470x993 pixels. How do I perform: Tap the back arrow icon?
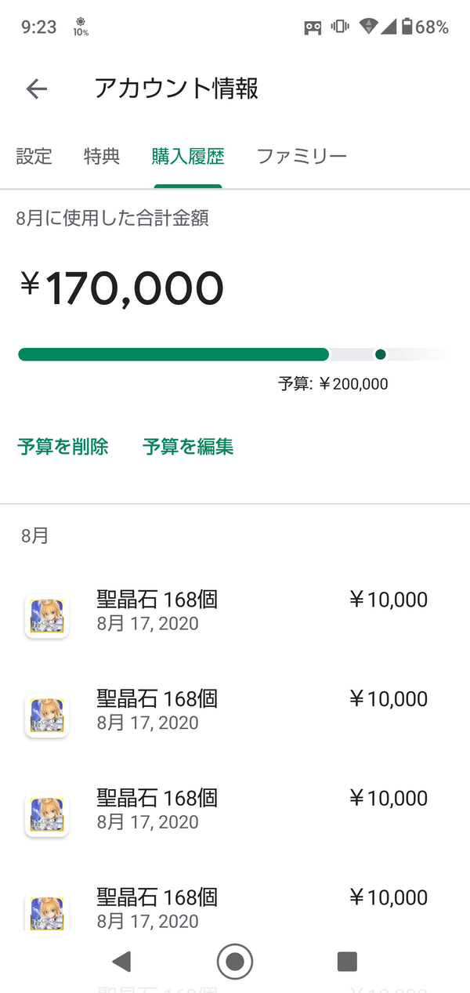37,89
